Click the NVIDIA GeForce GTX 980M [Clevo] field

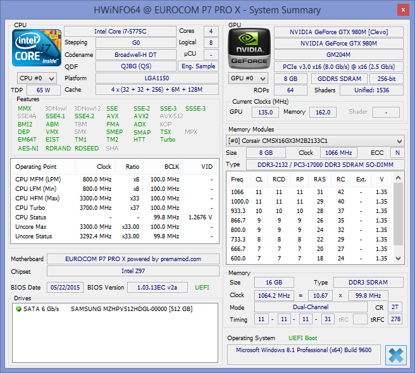pyautogui.click(x=338, y=32)
